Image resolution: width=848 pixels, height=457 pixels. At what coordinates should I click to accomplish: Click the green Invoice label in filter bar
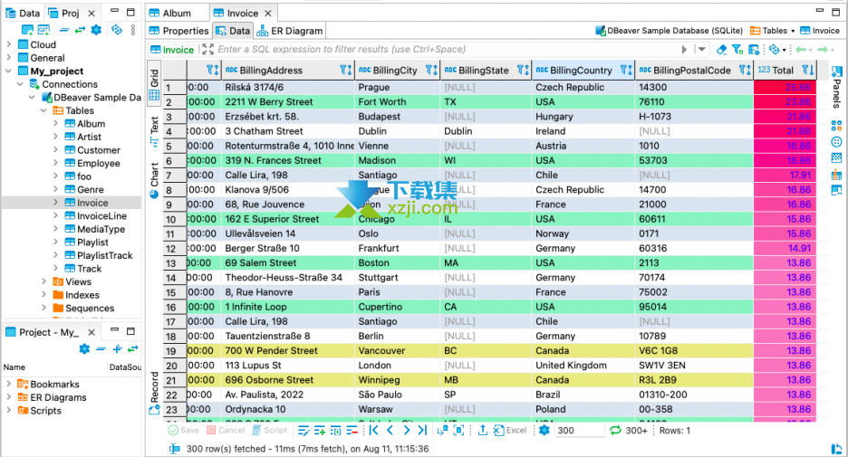(x=172, y=50)
